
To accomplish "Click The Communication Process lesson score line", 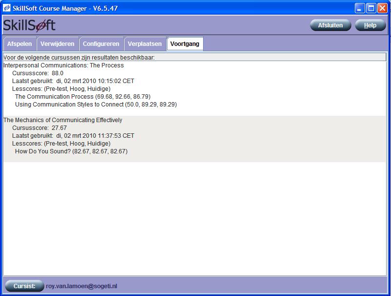I will [x=82, y=97].
